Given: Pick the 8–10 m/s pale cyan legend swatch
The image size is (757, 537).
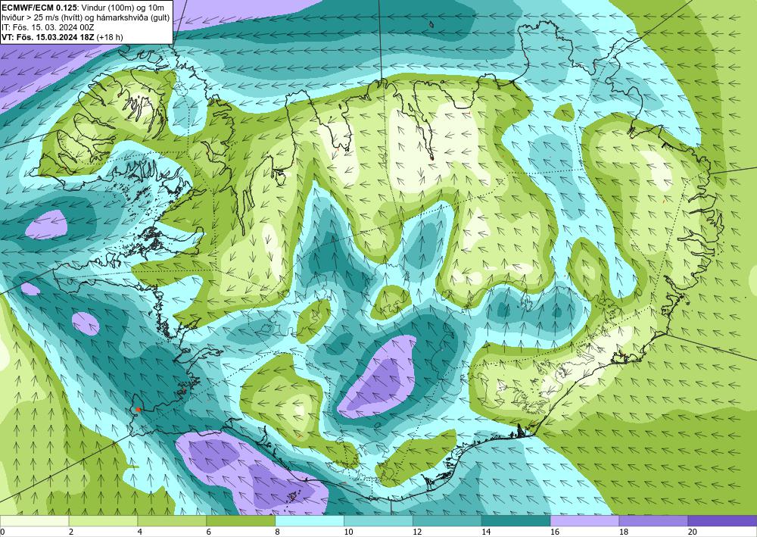Looking at the screenshot, I should pyautogui.click(x=310, y=521).
